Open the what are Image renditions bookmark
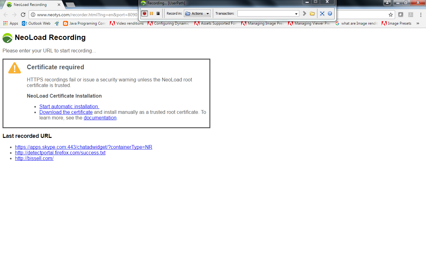 (x=356, y=23)
